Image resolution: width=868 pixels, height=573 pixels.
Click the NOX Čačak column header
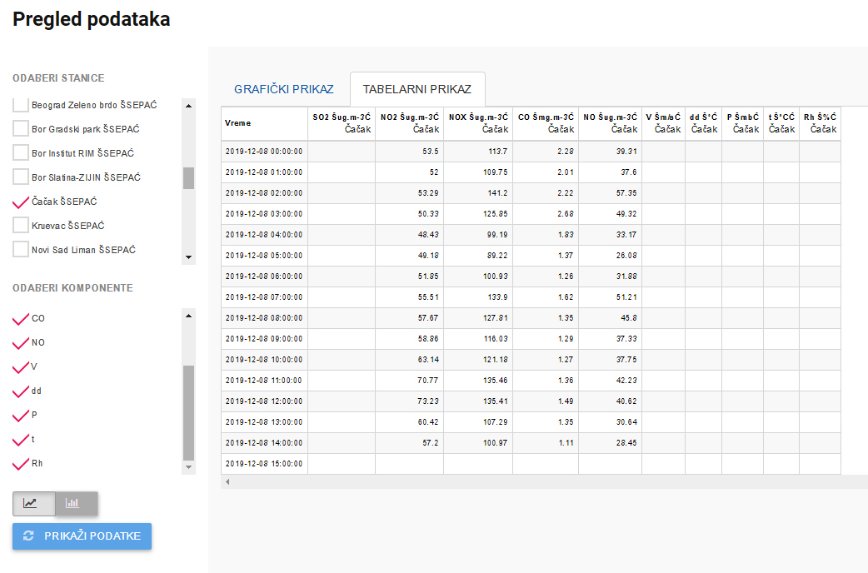tap(478, 123)
